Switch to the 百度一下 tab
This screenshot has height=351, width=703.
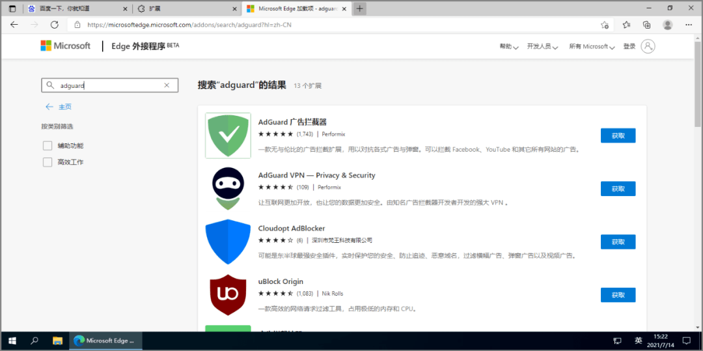pyautogui.click(x=77, y=8)
